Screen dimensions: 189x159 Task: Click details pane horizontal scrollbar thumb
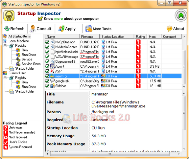click(x=110, y=154)
